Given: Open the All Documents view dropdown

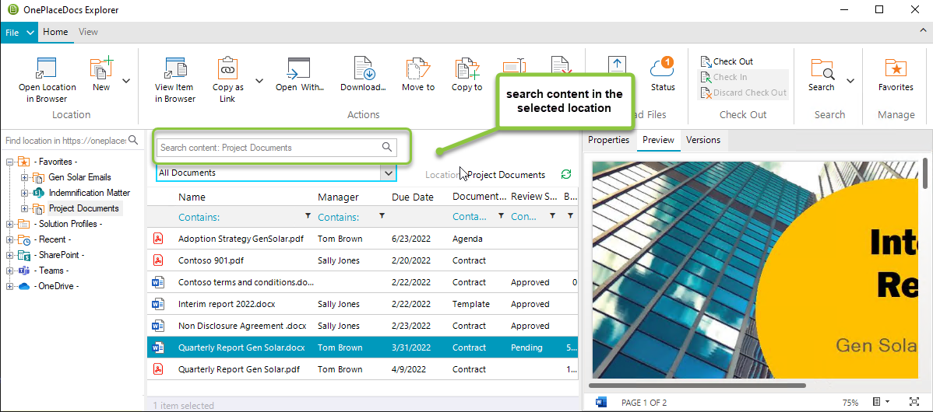Looking at the screenshot, I should click(389, 173).
